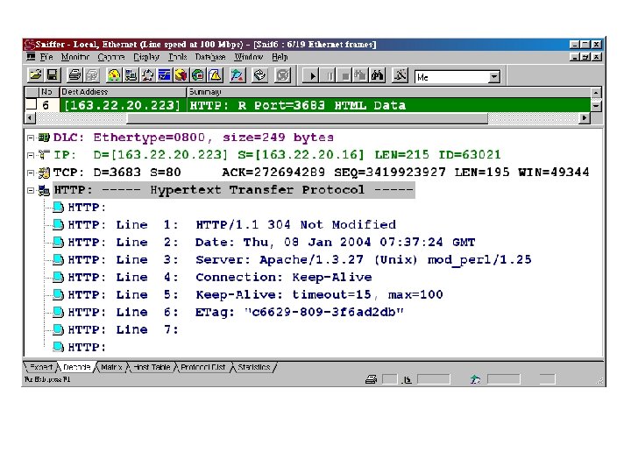Click the Summary column header
Image resolution: width=631 pixels, height=473 pixels.
pos(388,92)
